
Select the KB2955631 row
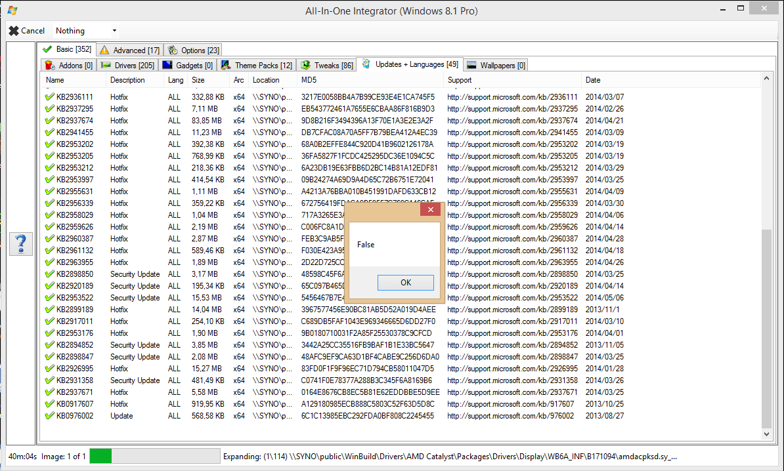coord(400,192)
